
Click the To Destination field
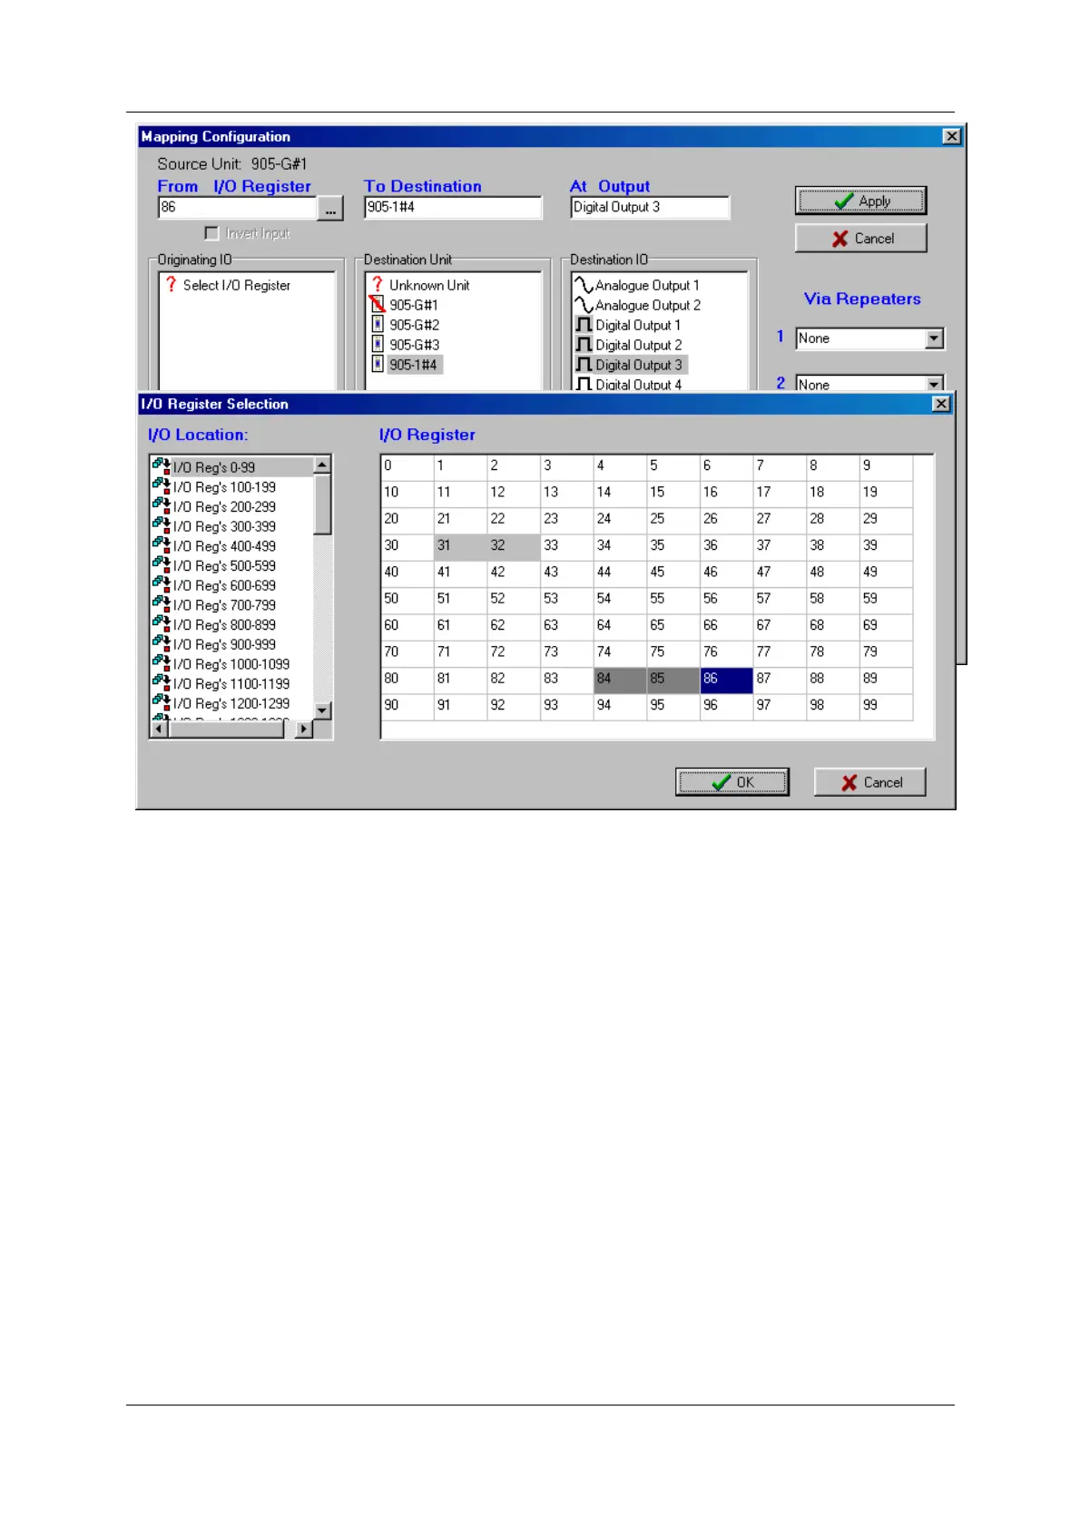(x=453, y=208)
